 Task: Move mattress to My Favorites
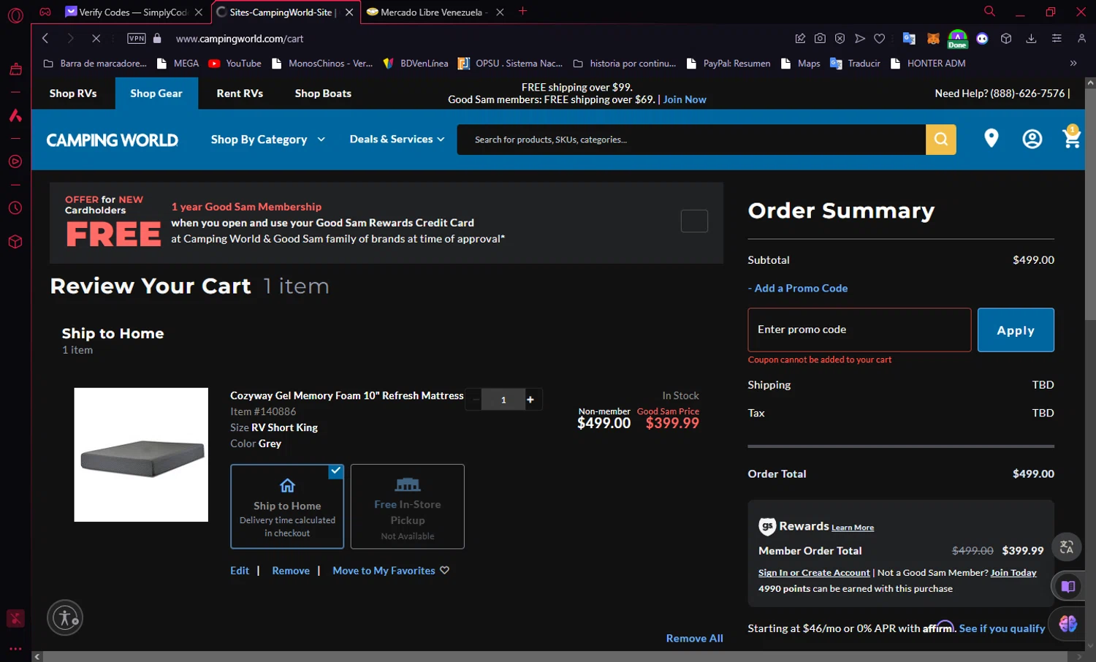[391, 571]
